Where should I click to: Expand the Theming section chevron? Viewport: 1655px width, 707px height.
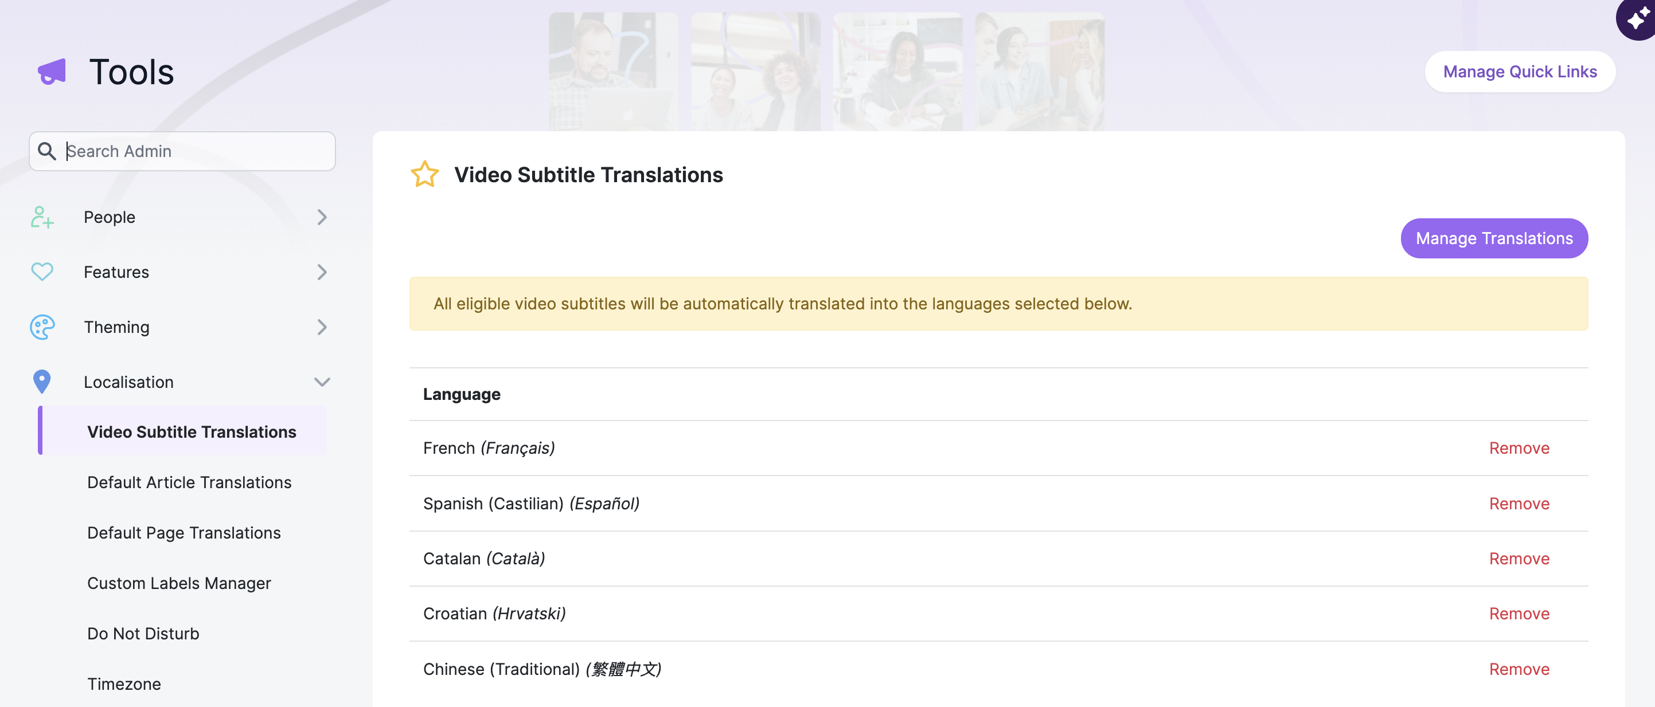(x=322, y=327)
